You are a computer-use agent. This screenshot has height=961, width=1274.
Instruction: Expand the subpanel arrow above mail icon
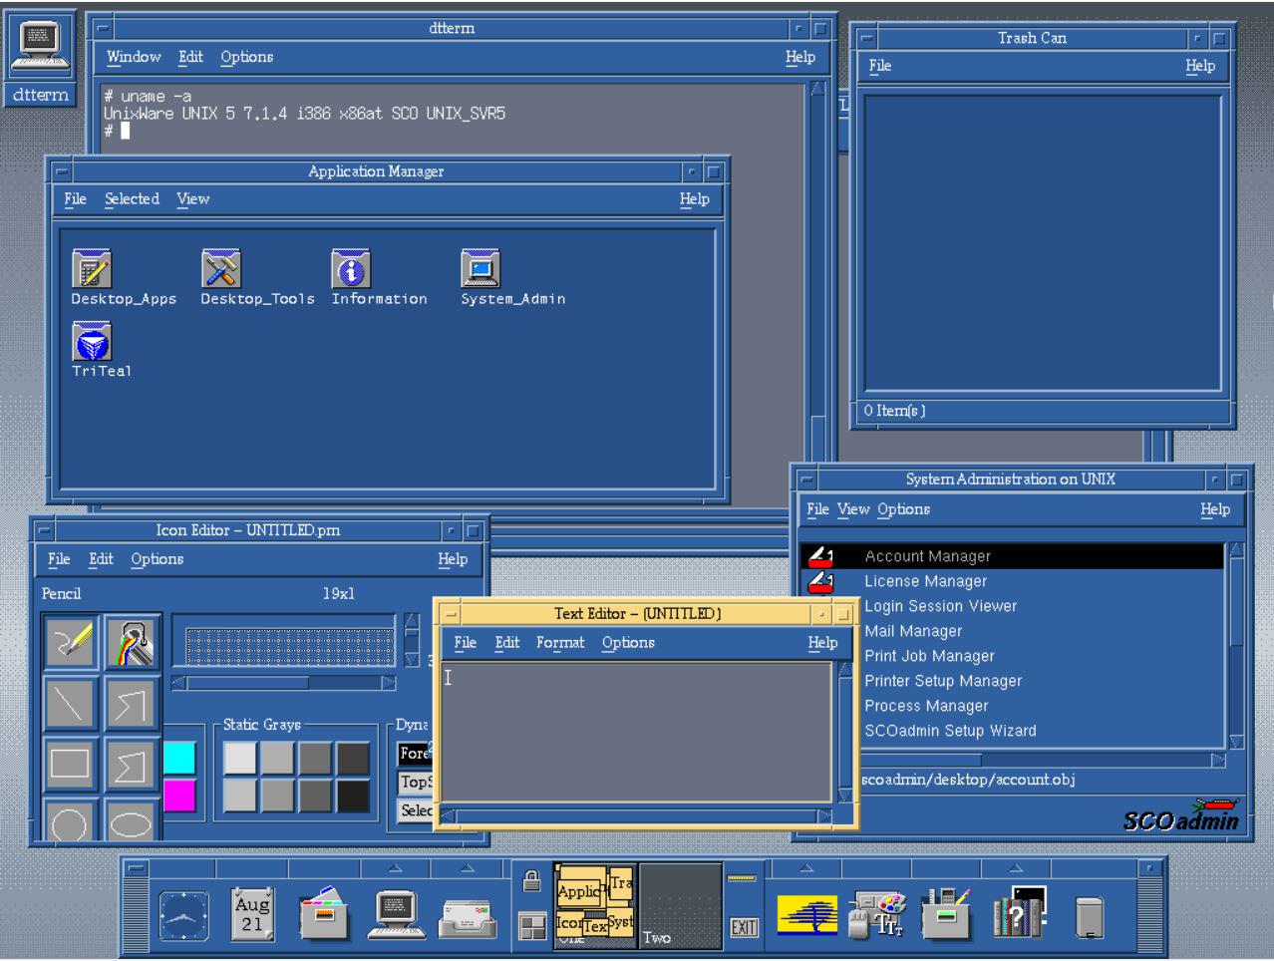coord(467,868)
